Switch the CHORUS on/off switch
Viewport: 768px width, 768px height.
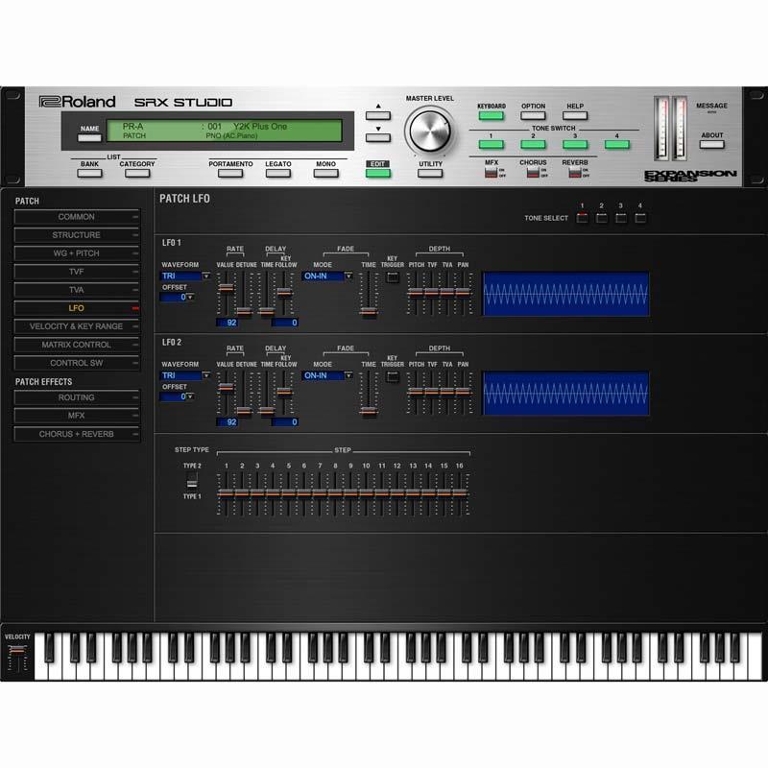(x=533, y=172)
